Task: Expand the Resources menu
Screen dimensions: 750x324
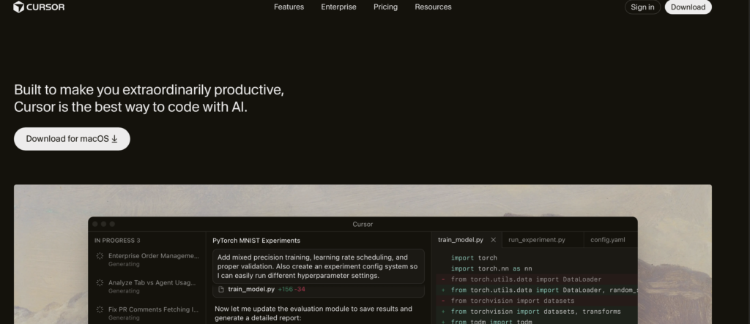Action: (x=433, y=7)
